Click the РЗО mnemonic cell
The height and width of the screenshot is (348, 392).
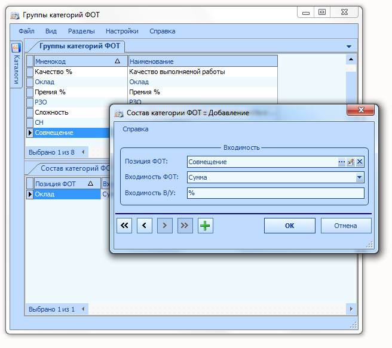coord(72,102)
